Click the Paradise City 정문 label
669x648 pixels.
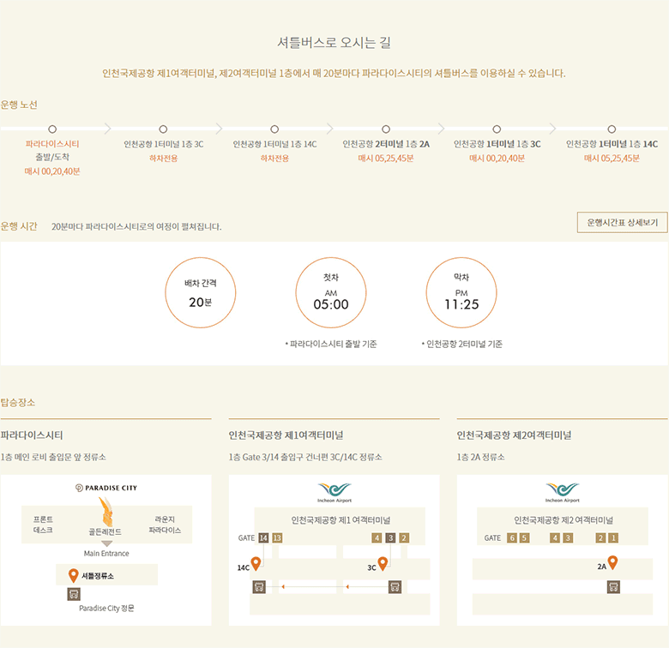[106, 609]
